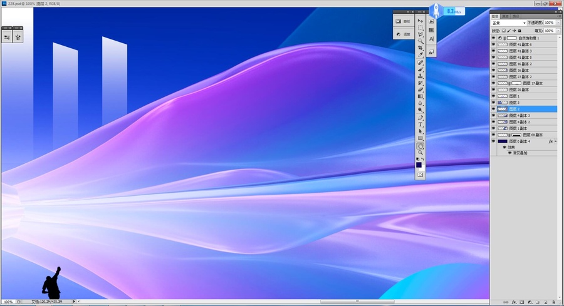564x306 pixels.
Task: Open the blend mode dropdown 正常
Action: point(508,23)
